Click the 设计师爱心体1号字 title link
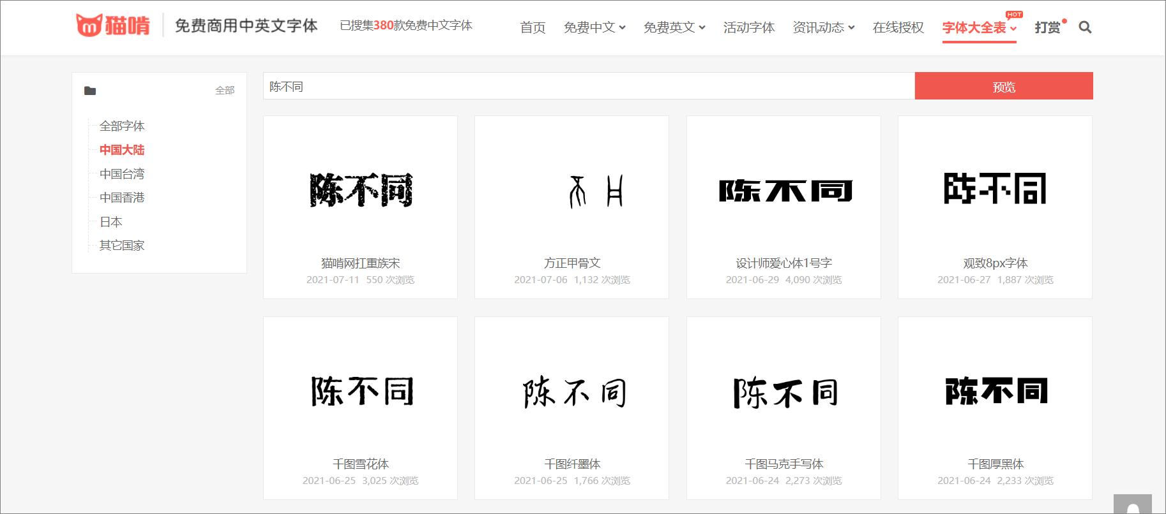Viewport: 1166px width, 514px height. [784, 263]
